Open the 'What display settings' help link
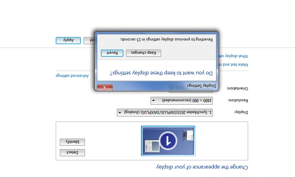 233,56
